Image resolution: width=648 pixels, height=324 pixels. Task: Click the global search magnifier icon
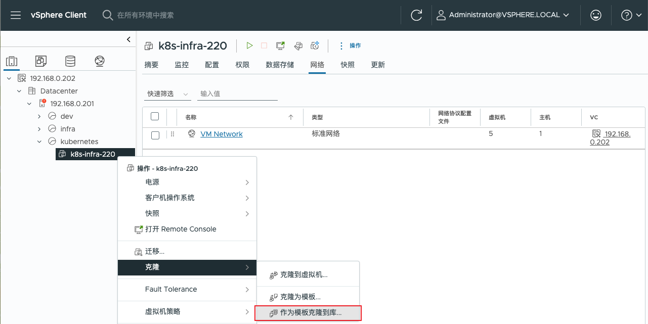coord(107,15)
